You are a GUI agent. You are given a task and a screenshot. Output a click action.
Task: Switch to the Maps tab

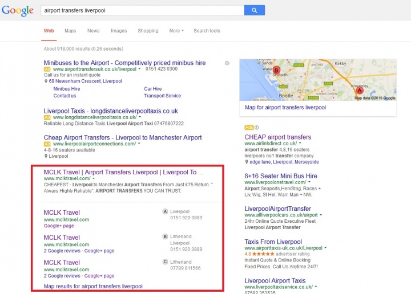tap(70, 31)
